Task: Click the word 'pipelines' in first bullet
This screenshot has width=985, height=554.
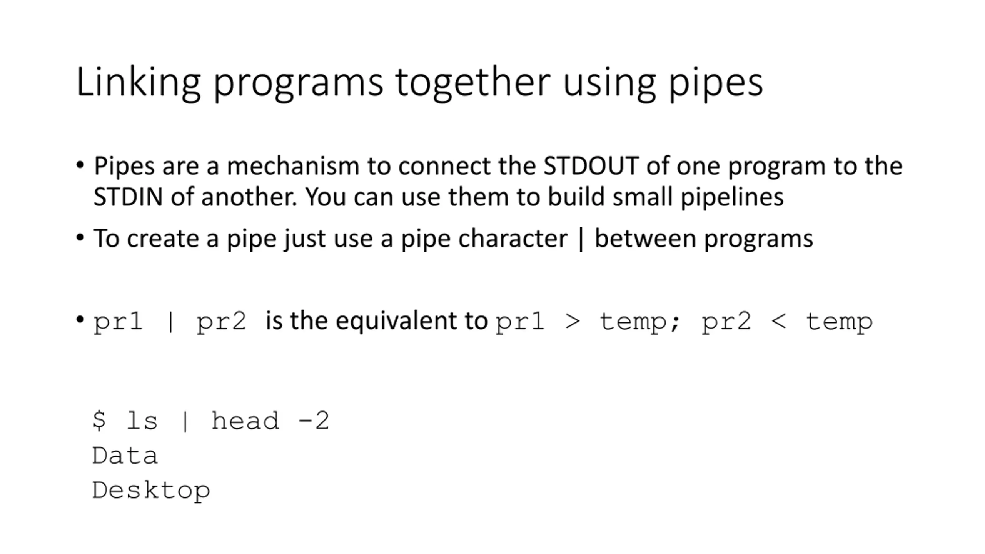Action: pos(732,198)
